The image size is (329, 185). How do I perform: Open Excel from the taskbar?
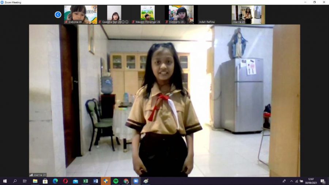[x=86, y=181]
